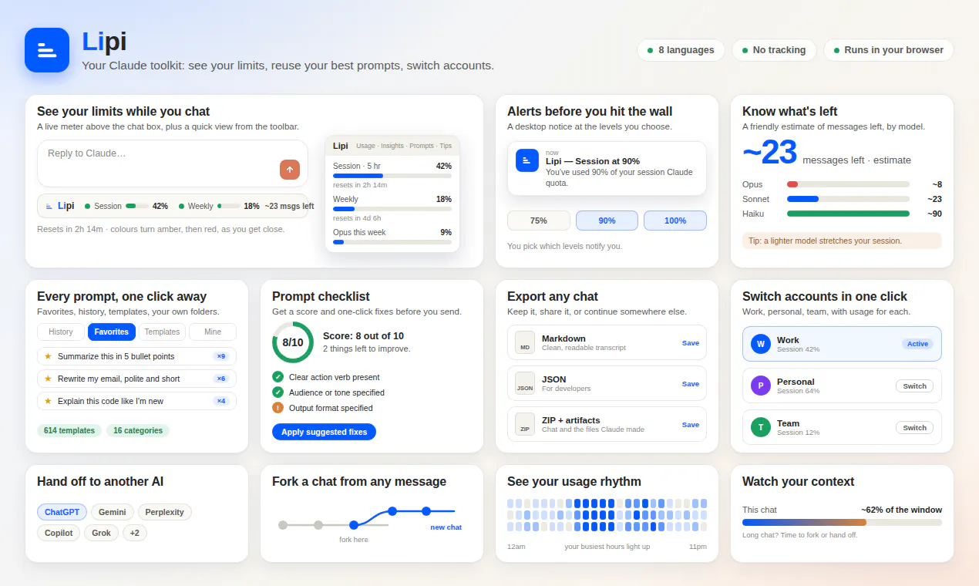The height and width of the screenshot is (586, 979).
Task: Select the ChatGPT hand-off chip
Action: 62,512
